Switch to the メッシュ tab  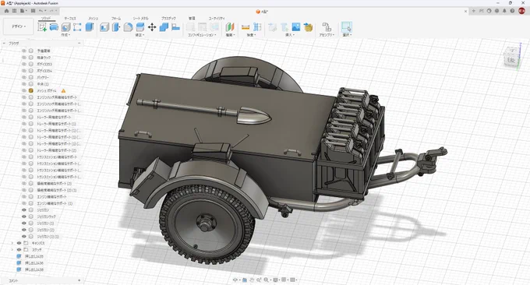[94, 19]
